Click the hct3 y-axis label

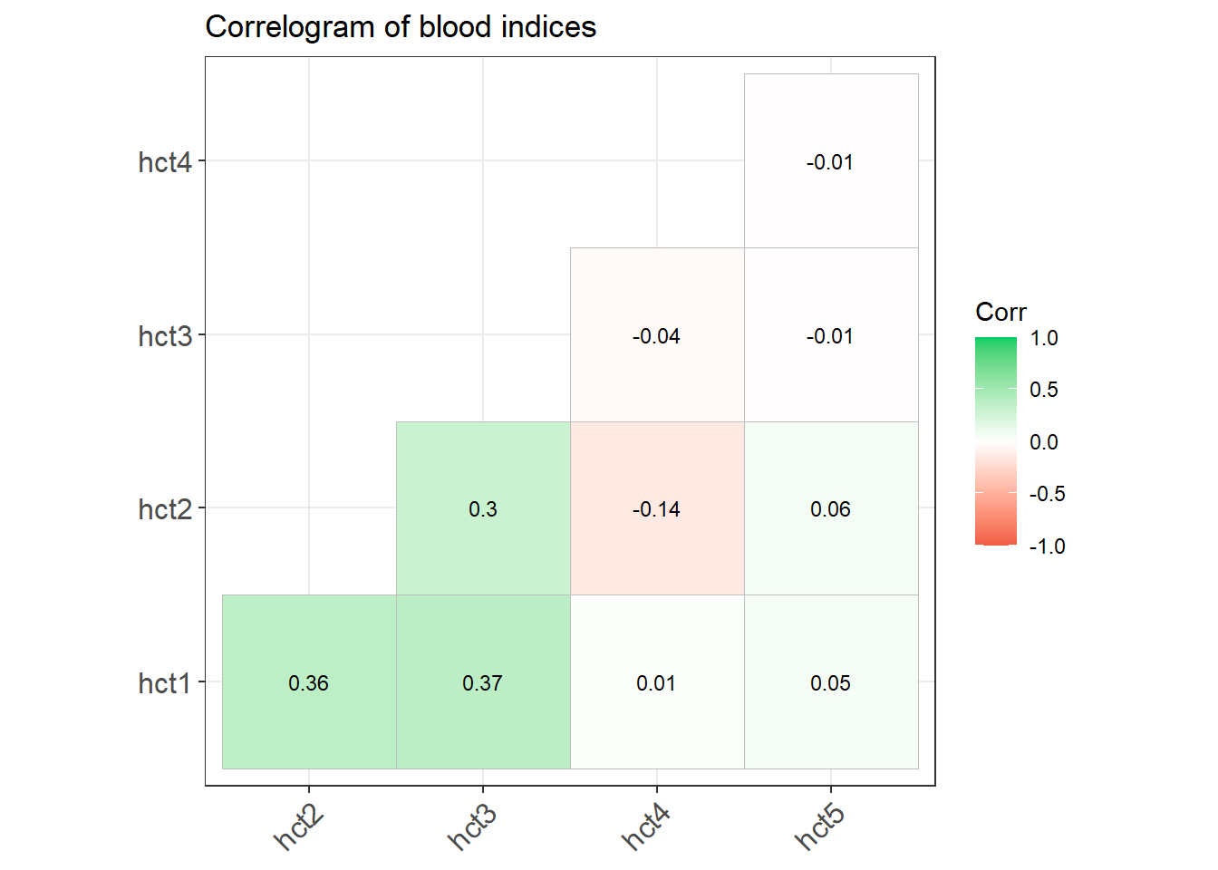tap(165, 336)
